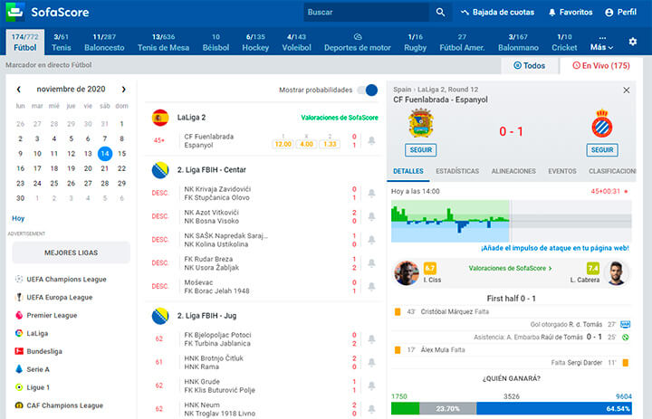Click the Favoritos bell icon
Screen dimensions: 652x419
click(x=551, y=13)
